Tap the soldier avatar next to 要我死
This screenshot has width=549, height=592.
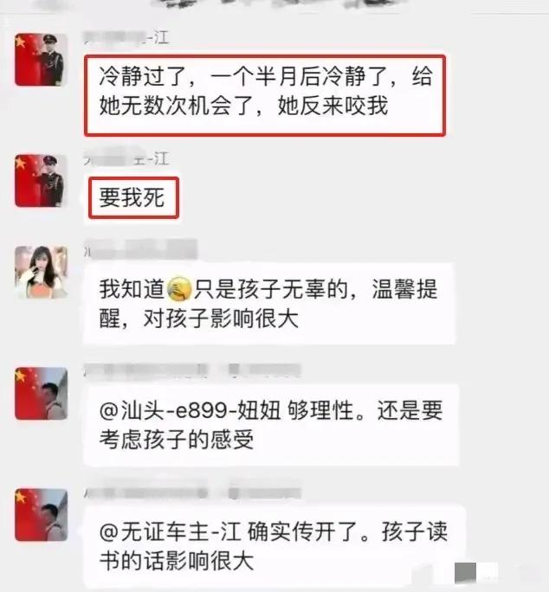[41, 181]
